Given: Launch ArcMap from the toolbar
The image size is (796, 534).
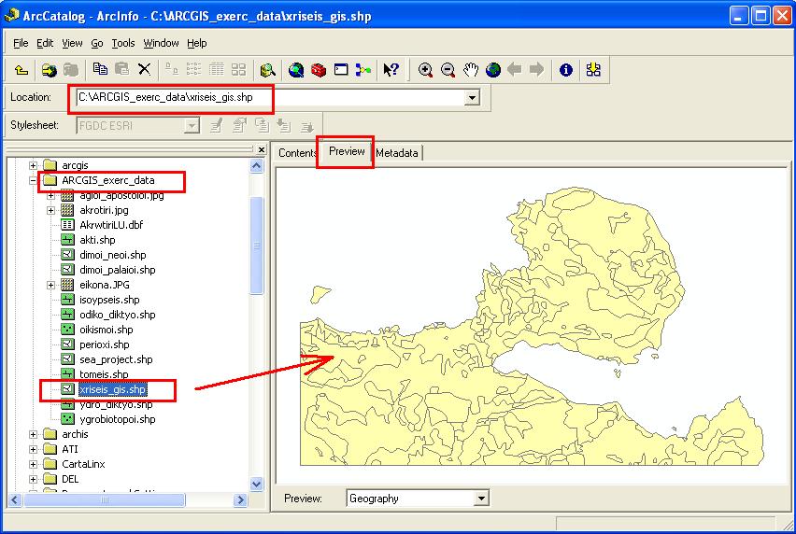Looking at the screenshot, I should [296, 69].
